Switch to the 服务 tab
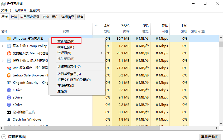 (x=80, y=17)
